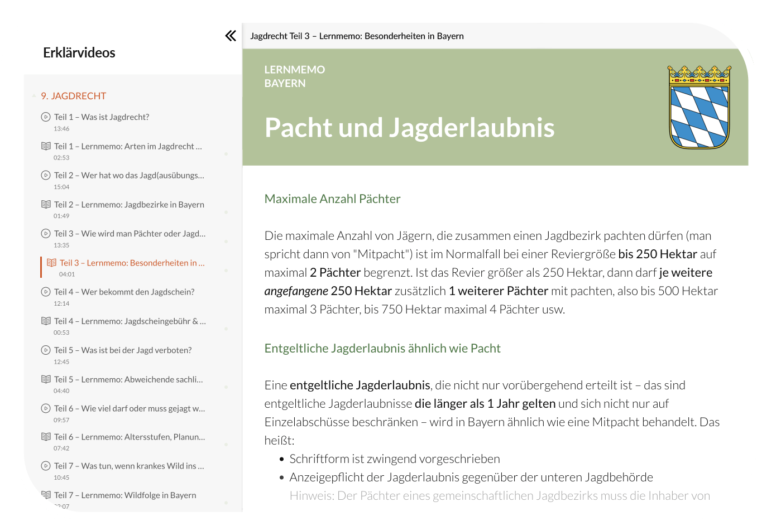Image resolution: width=757 pixels, height=521 pixels.
Task: Open Teil 1 – Lernmemo: Arten im Jagdrecht
Action: point(128,146)
